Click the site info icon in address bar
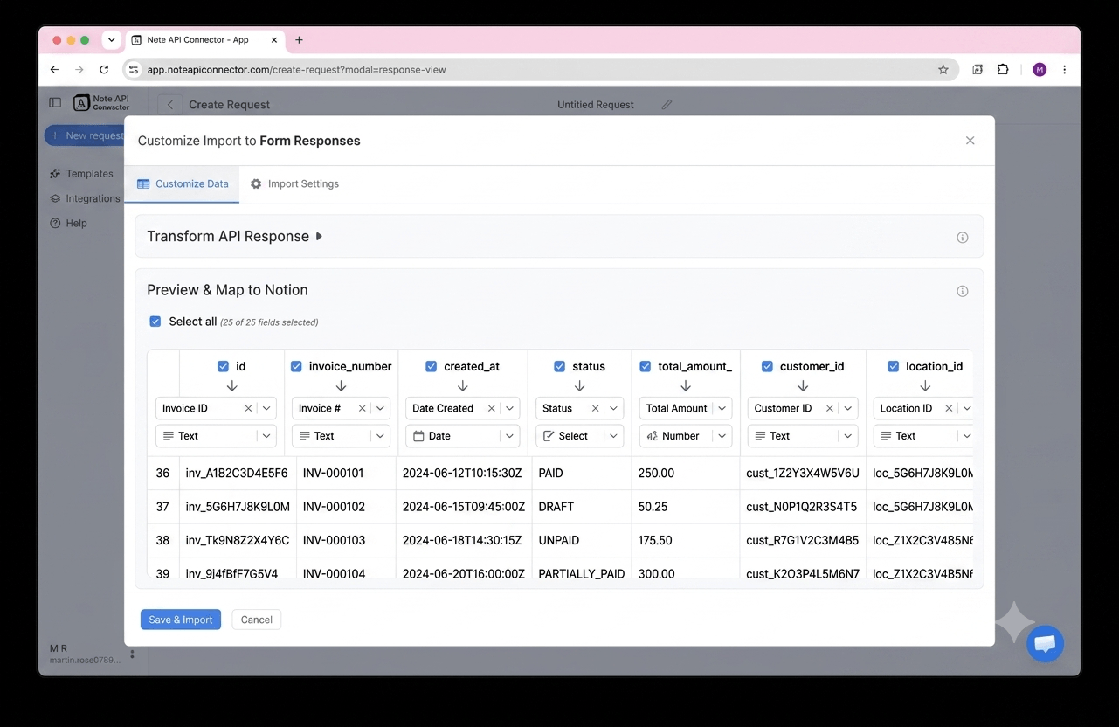 click(134, 70)
